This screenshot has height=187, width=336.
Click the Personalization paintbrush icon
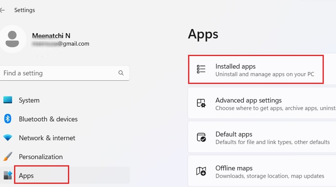8,156
